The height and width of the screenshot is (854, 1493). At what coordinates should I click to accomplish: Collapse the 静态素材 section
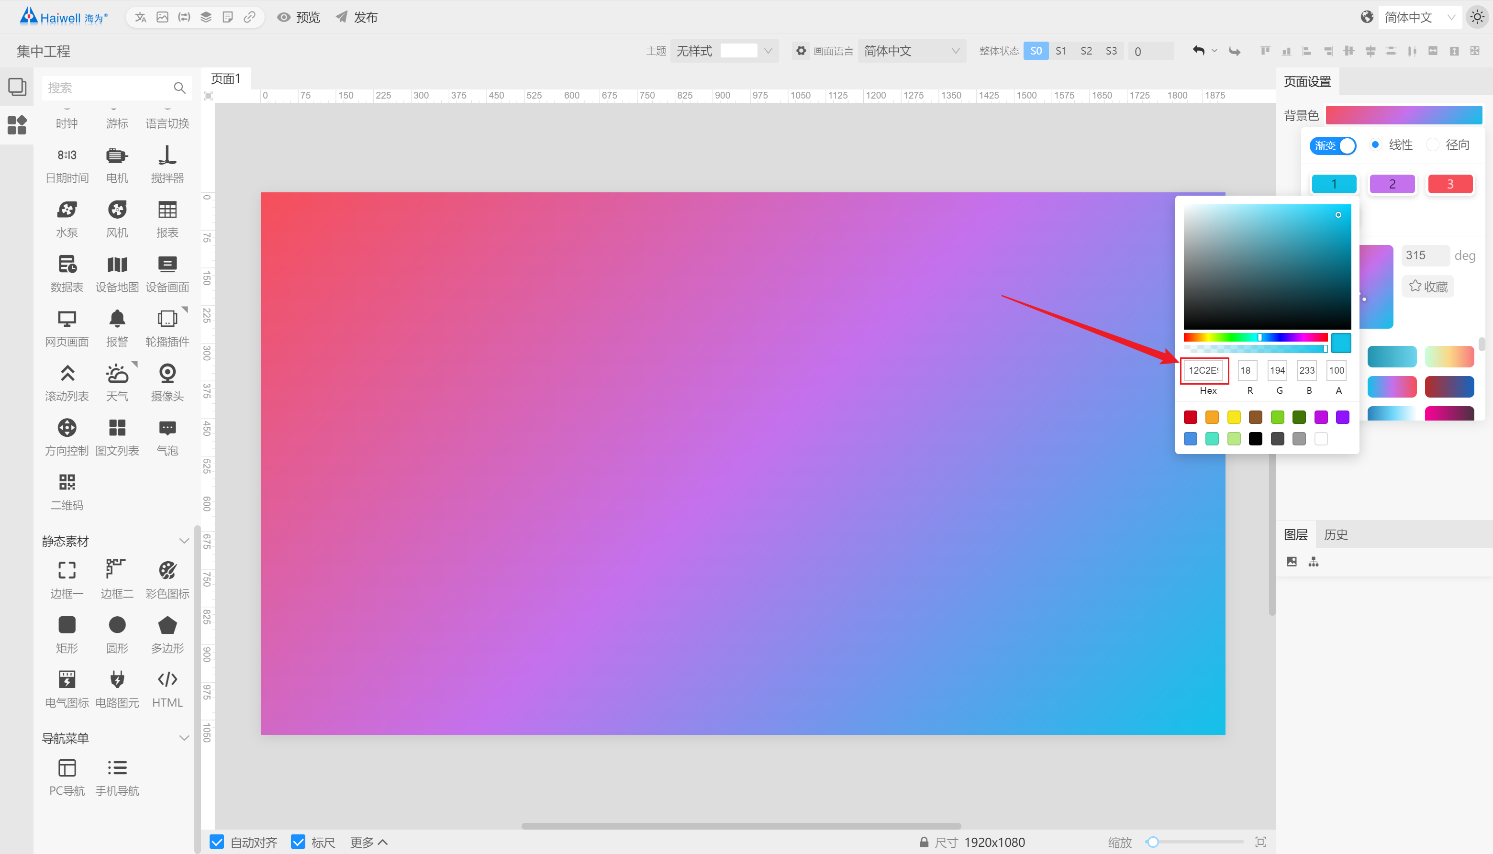click(184, 541)
